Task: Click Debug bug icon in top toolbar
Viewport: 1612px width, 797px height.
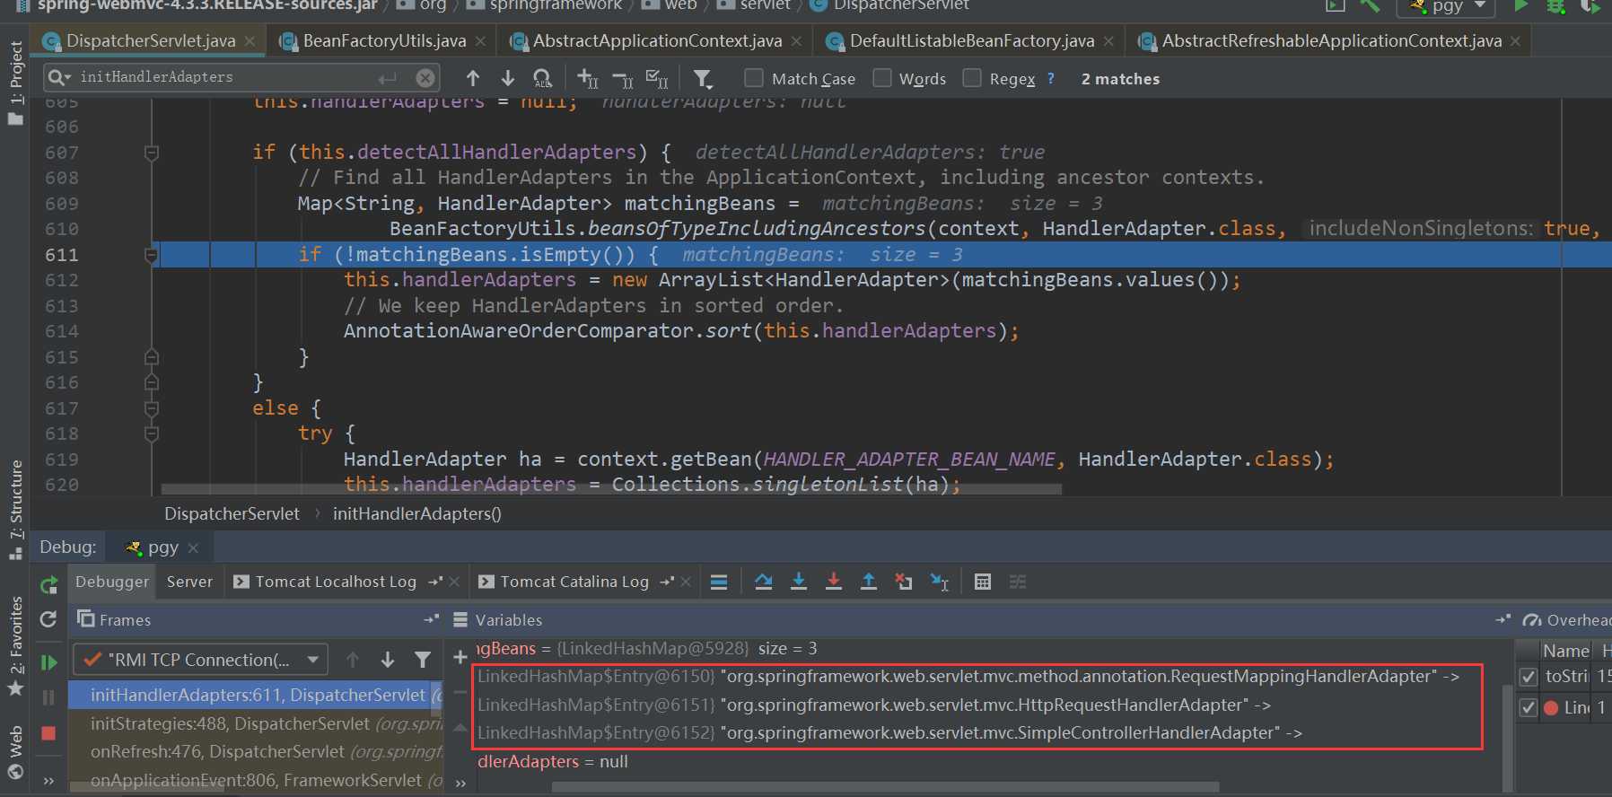Action: (1555, 5)
